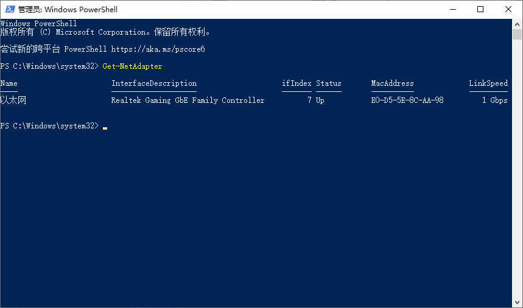Click the ifIndex value 7
This screenshot has height=308, width=523.
click(x=309, y=100)
